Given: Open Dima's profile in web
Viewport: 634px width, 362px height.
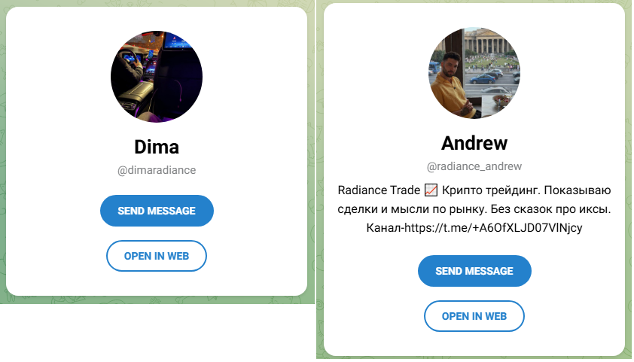Looking at the screenshot, I should click(157, 256).
